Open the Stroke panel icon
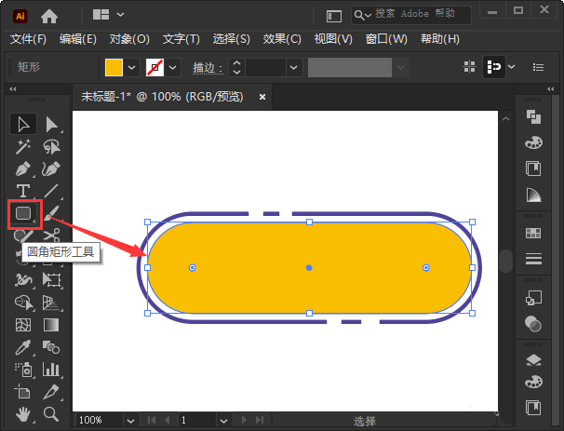564x431 pixels. point(533,258)
